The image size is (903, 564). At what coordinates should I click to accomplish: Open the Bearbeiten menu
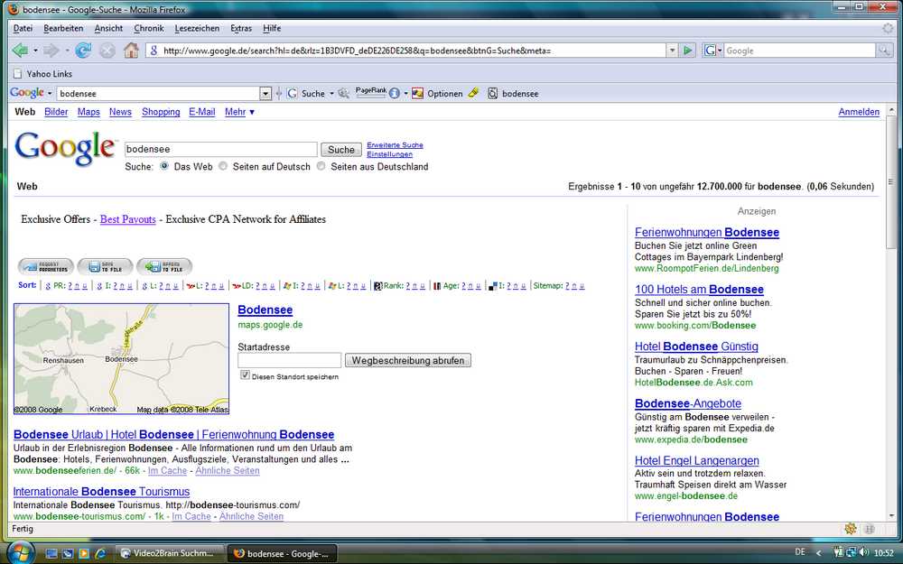click(x=63, y=28)
